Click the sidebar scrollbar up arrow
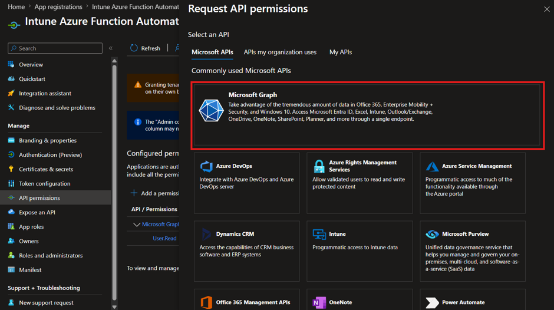The image size is (554, 310). (114, 61)
